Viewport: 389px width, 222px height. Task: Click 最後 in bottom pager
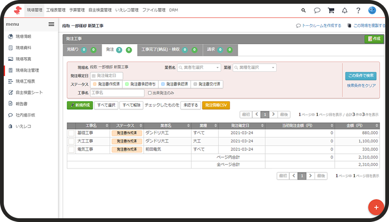coord(321,176)
